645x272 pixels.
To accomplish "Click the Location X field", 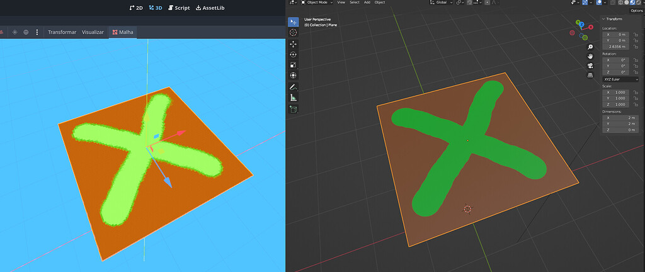I will tap(615, 35).
